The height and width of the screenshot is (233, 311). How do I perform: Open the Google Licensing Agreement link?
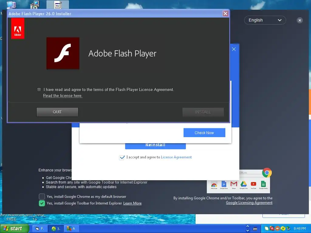pyautogui.click(x=249, y=203)
